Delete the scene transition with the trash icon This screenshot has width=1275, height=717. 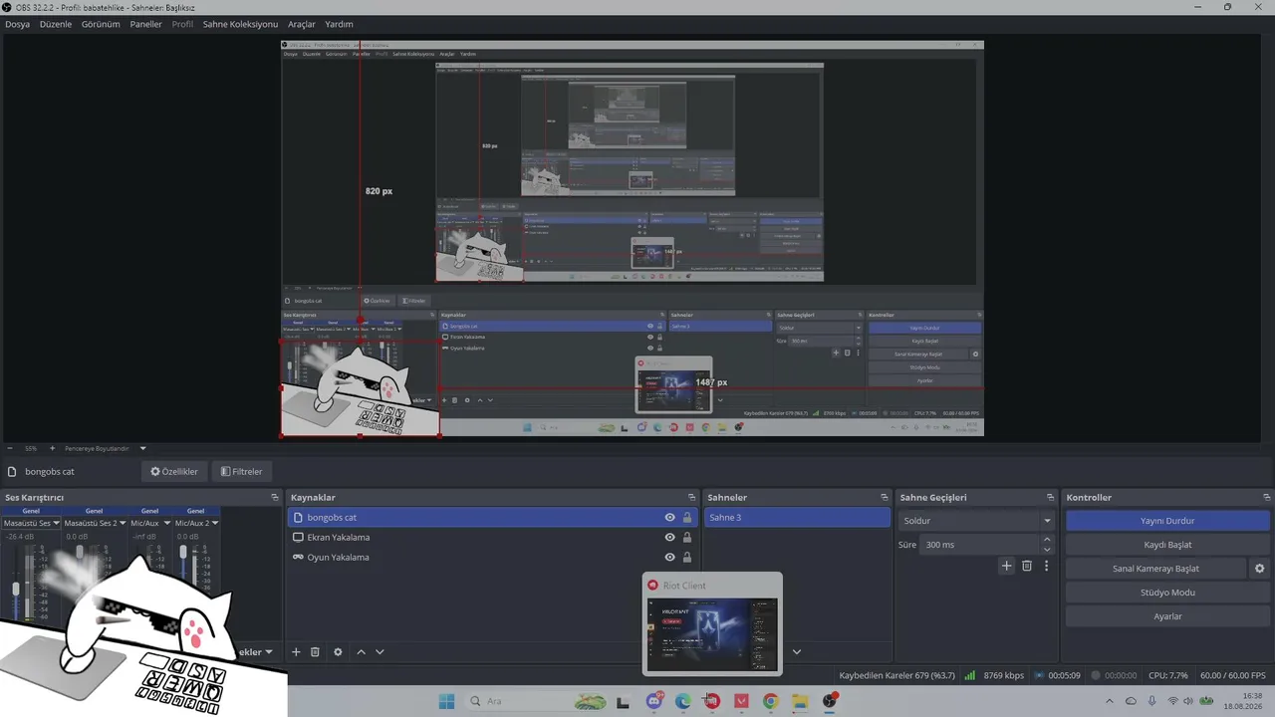pos(1027,566)
